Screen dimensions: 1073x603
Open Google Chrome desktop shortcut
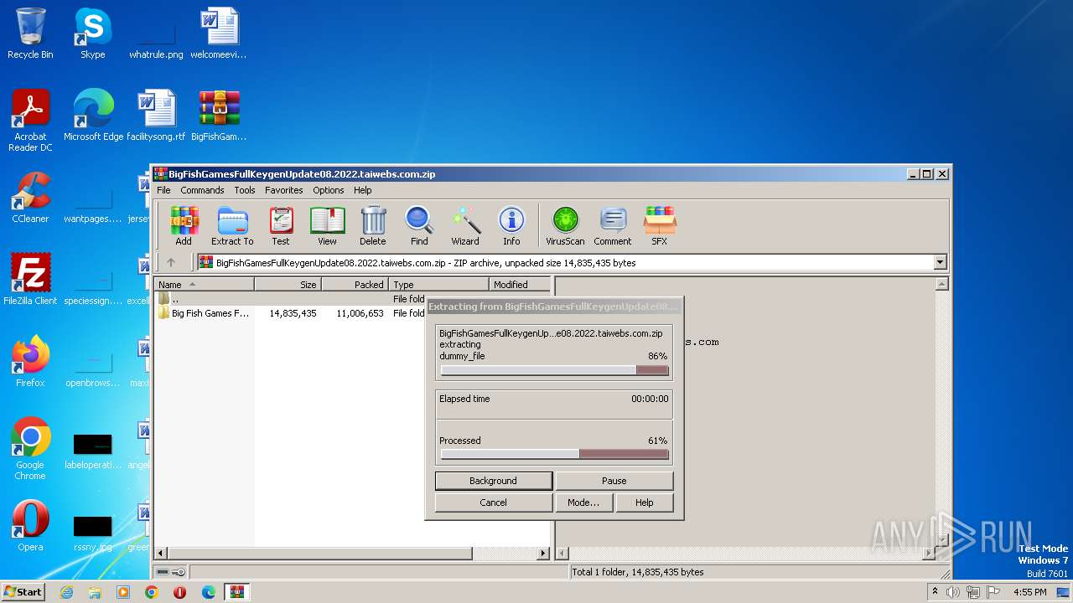[x=30, y=449]
